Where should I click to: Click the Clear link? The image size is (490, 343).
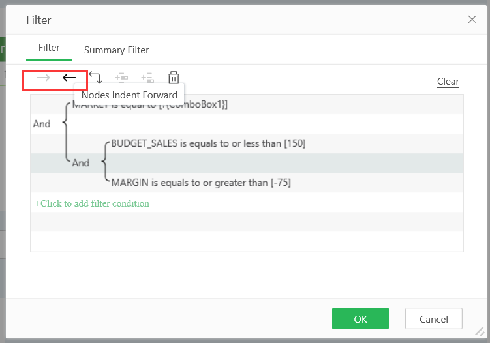pos(448,82)
